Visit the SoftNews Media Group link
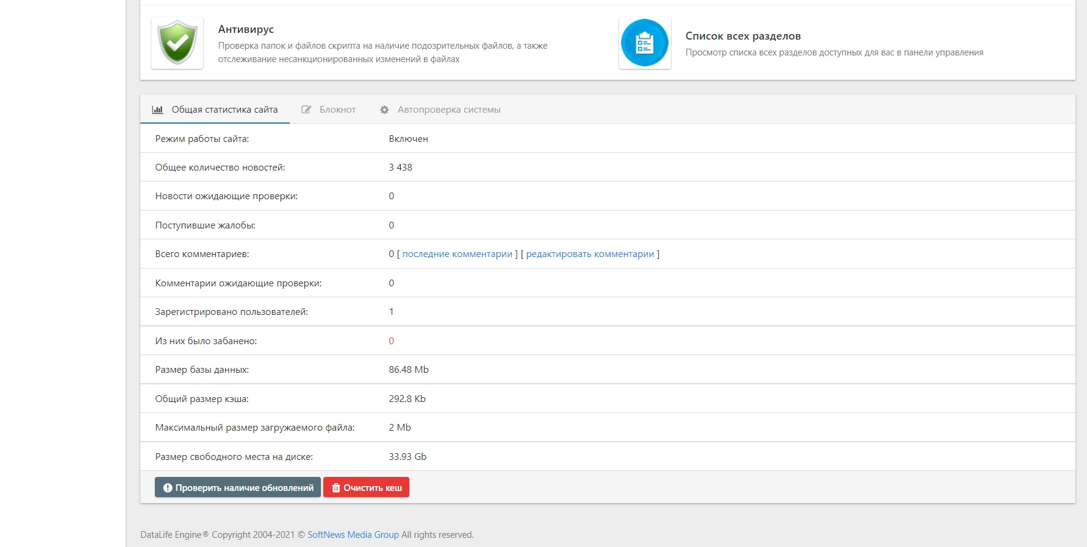The width and height of the screenshot is (1087, 547). [x=353, y=535]
